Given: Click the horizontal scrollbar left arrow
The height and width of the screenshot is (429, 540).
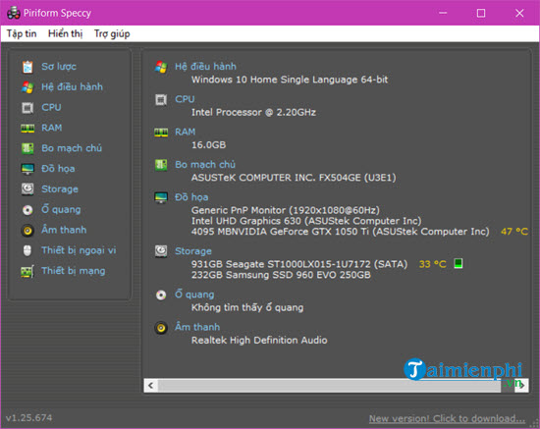Looking at the screenshot, I should tap(151, 385).
